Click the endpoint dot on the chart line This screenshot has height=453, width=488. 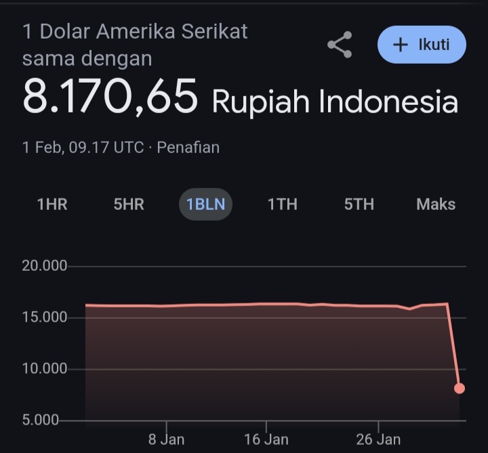point(460,388)
